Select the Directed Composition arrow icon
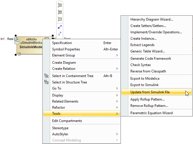The image size is (193, 144). pos(60,27)
